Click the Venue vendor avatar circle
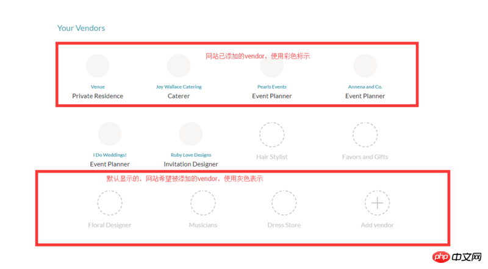The width and height of the screenshot is (488, 269). (x=98, y=66)
